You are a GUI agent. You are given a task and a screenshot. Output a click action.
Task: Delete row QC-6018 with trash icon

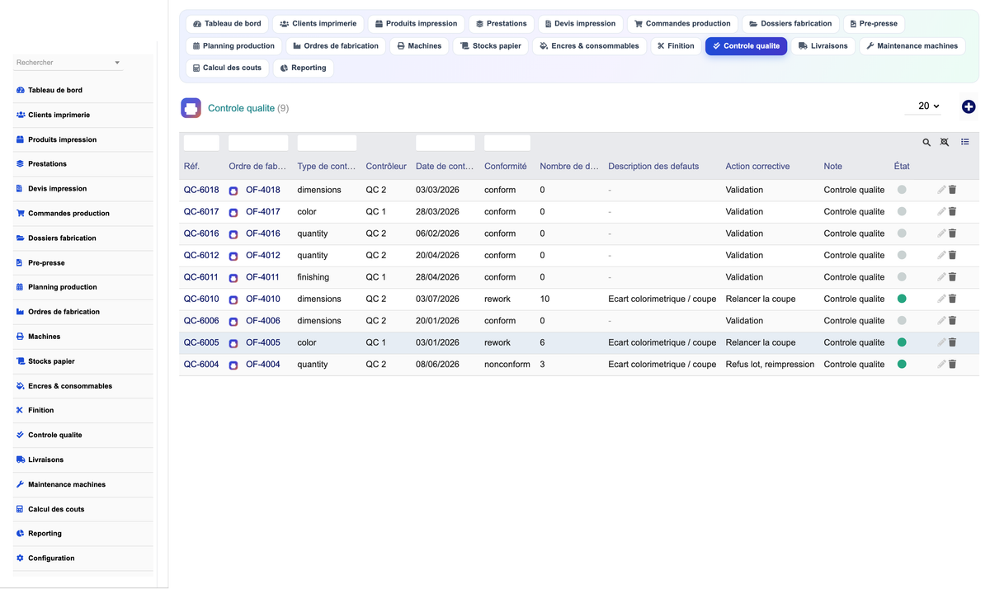tap(952, 190)
